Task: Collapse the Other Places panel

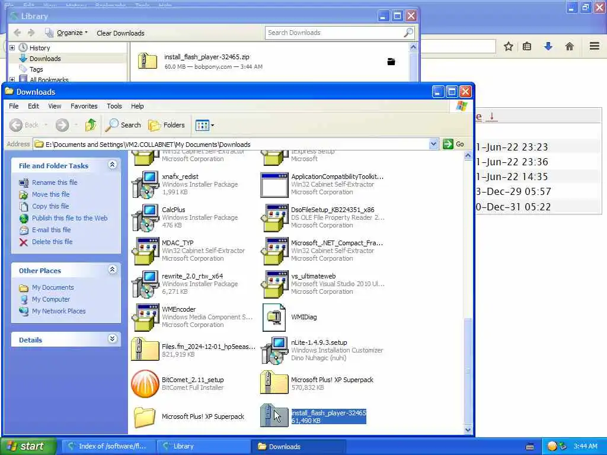Action: 112,270
